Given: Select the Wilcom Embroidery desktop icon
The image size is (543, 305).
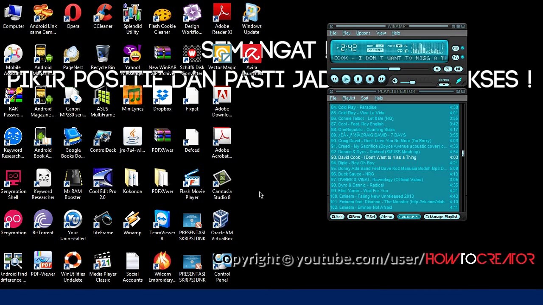Looking at the screenshot, I should [x=162, y=267].
